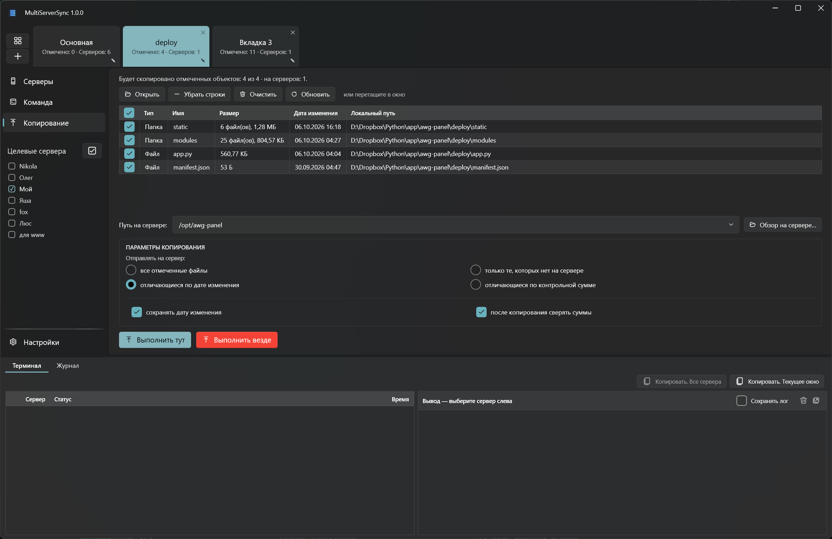Click Копировать. Текущее окно button
832x539 pixels.
point(777,381)
